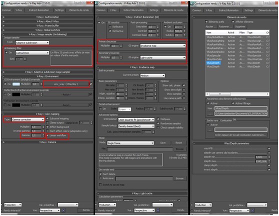
Task: Click the Fusionner button
Action: pyautogui.click(x=225, y=26)
